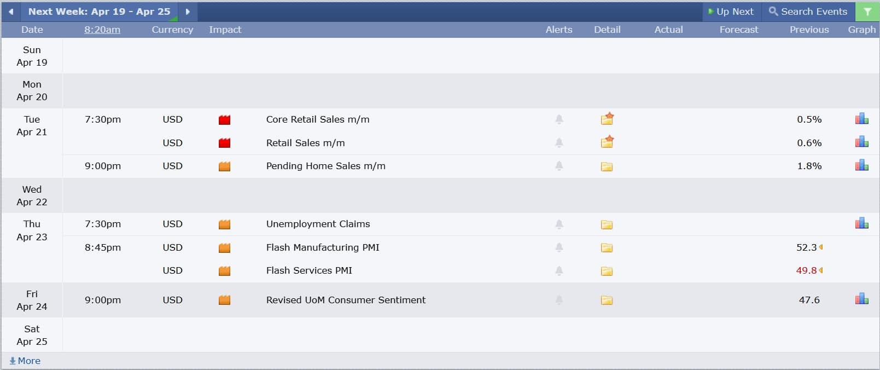Click the 8:20am time zone link
Viewport: 880px width, 370px height.
click(102, 30)
